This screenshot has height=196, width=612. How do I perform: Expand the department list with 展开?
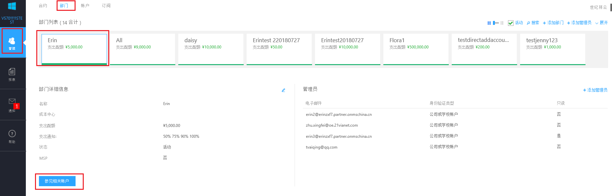click(x=602, y=23)
